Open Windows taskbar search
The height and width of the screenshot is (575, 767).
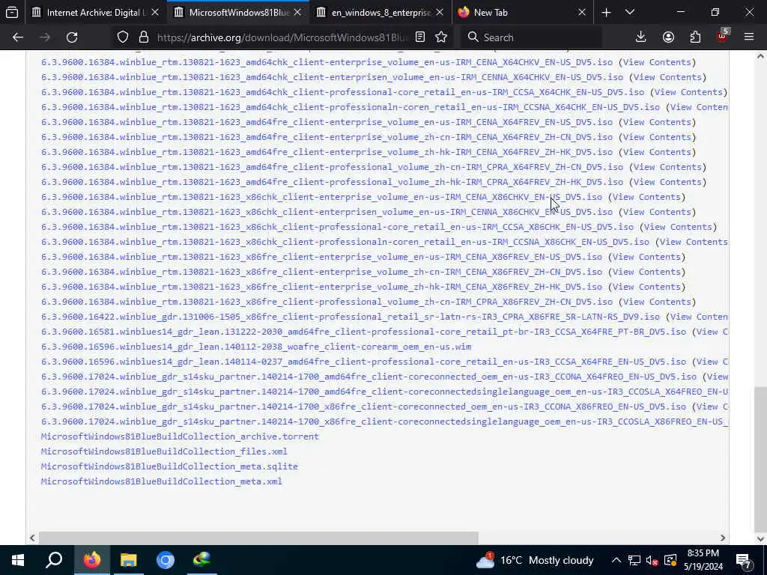[54, 560]
